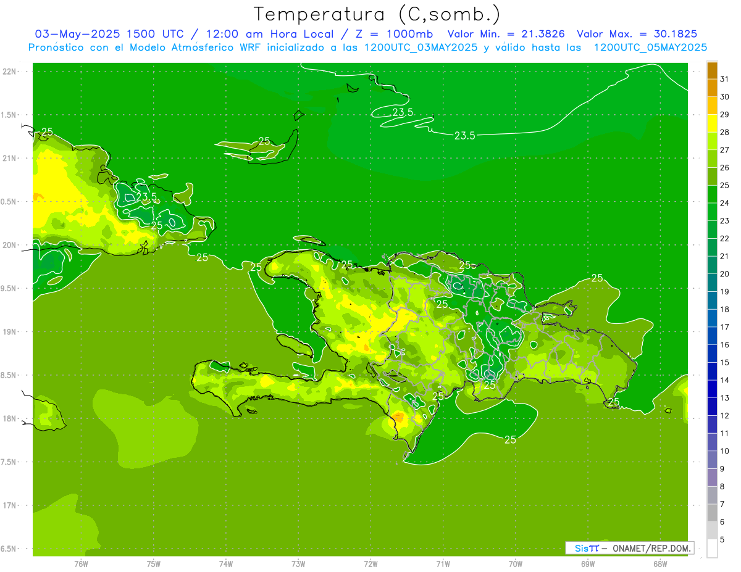Click the legend value label '31'
Screen dimensions: 741x572
coord(725,78)
